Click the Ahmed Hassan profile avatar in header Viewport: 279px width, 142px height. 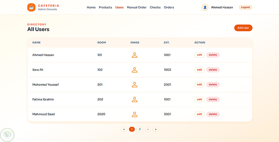[x=205, y=7]
